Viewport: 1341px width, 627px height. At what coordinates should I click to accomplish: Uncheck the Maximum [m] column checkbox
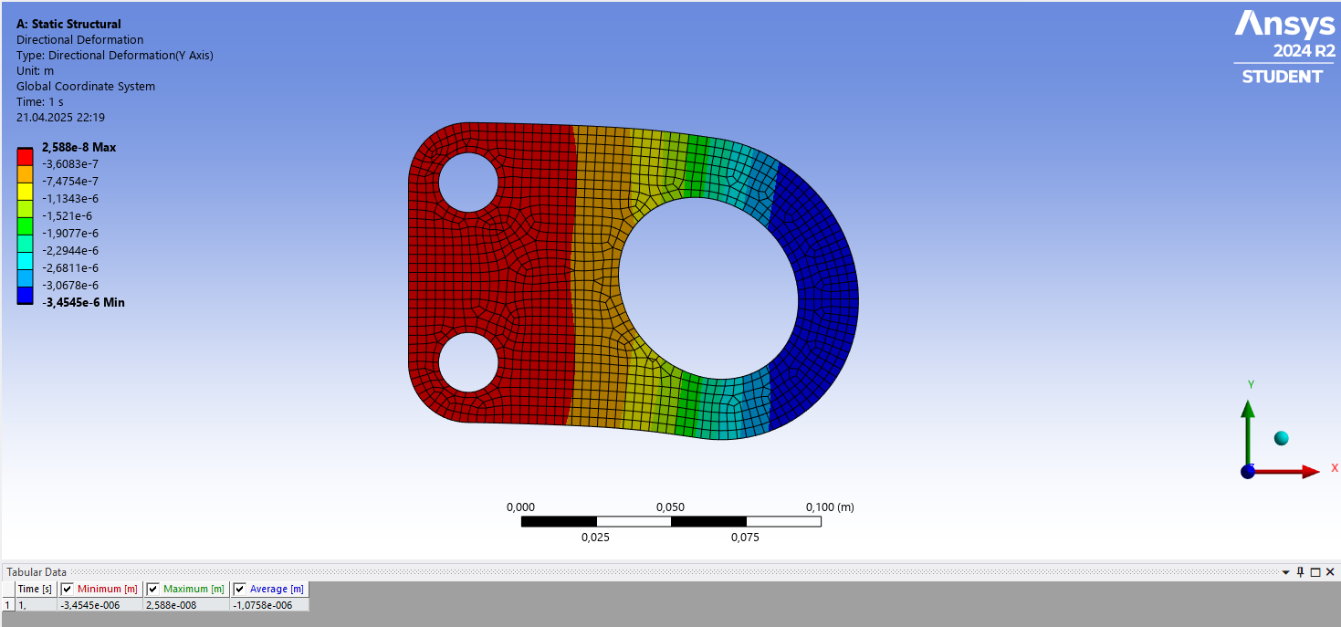[x=152, y=589]
